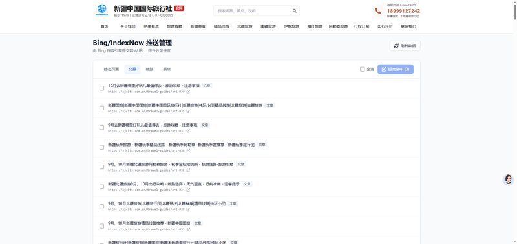
Task: Open external link icon for art-035 URL
Action: [188, 111]
